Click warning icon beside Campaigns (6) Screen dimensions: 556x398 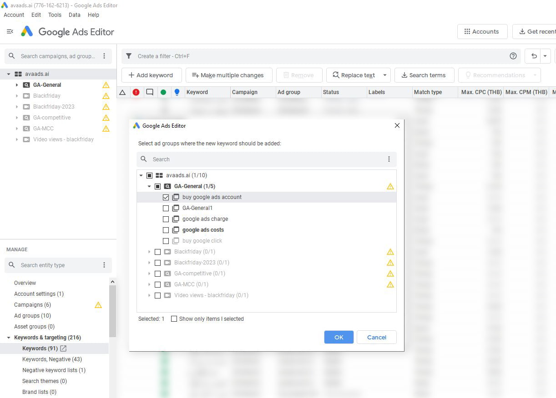(x=98, y=305)
